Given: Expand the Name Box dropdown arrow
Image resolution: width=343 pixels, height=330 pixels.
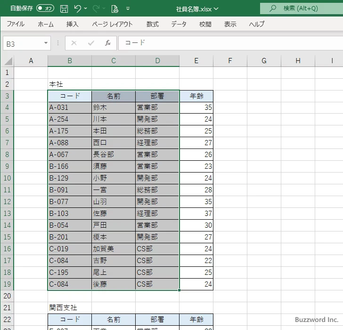Looking at the screenshot, I should tap(46, 43).
